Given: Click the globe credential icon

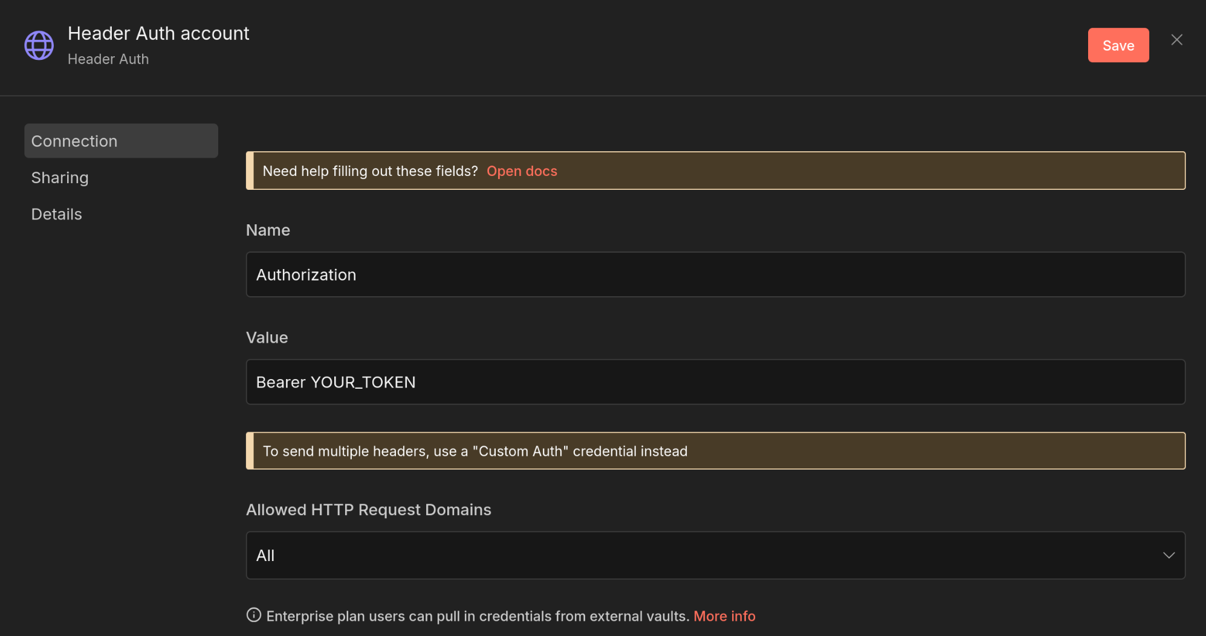Looking at the screenshot, I should pos(39,45).
